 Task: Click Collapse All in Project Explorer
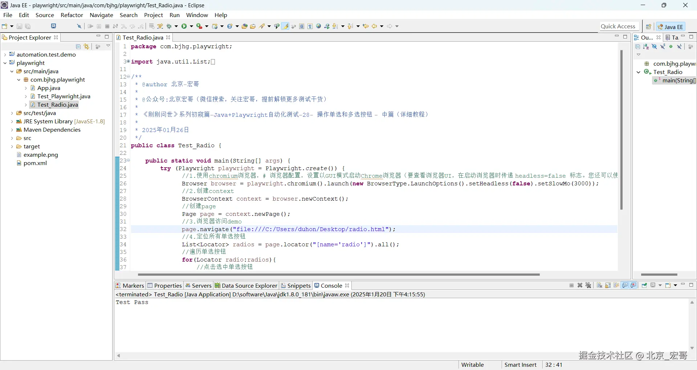pos(78,46)
